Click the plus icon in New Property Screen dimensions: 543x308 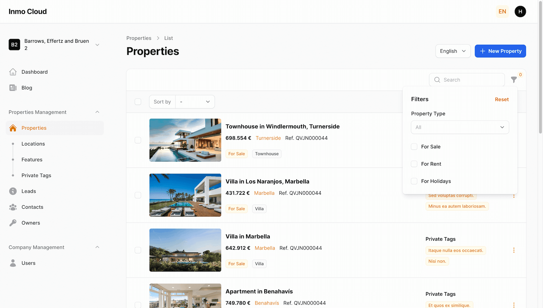[x=482, y=51]
